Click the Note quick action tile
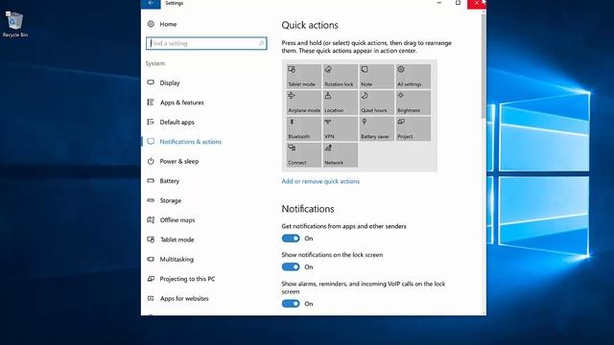This screenshot has height=345, width=614. 376,77
